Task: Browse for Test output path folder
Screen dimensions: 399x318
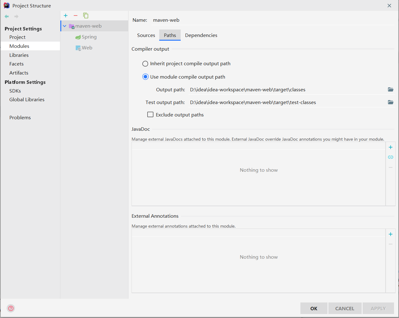Action: pyautogui.click(x=391, y=102)
